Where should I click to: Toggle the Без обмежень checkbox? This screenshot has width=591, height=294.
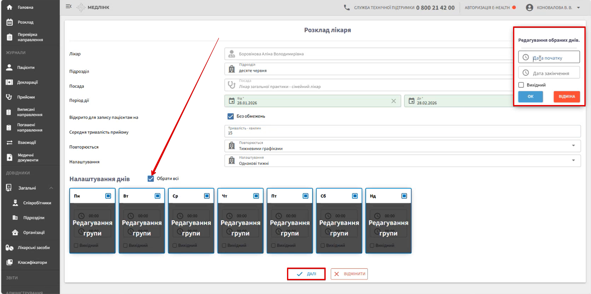(x=231, y=116)
